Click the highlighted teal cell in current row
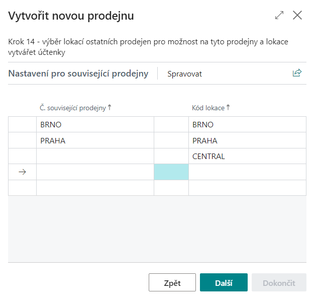The width and height of the screenshot is (318, 303). coord(171,172)
